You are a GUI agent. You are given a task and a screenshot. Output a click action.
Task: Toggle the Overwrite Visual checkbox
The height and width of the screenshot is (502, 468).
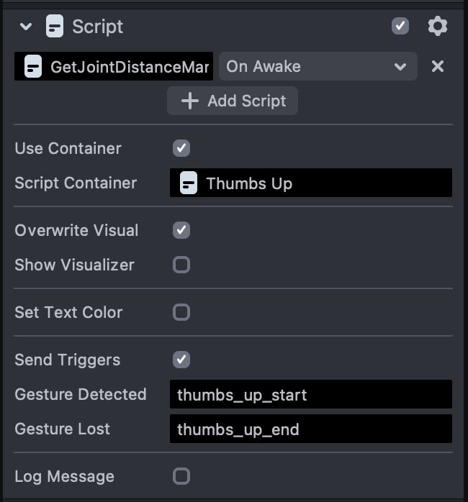181,230
